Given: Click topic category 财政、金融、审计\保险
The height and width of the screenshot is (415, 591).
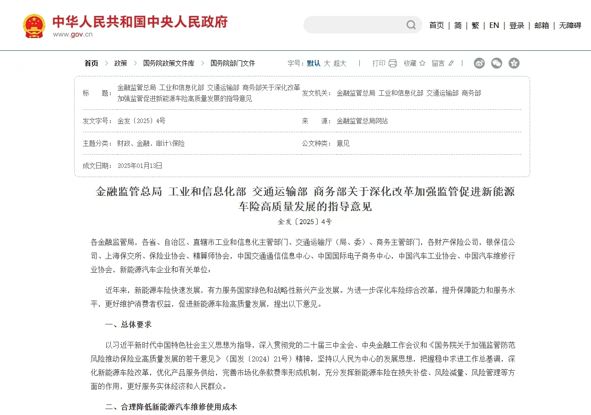Looking at the screenshot, I should coord(151,144).
